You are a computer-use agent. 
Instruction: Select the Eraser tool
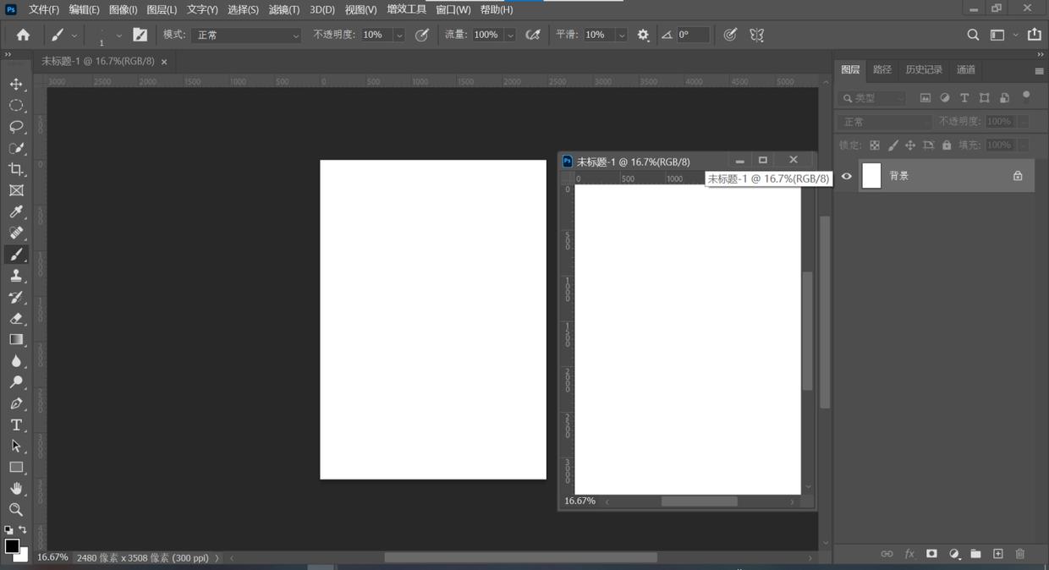[16, 319]
